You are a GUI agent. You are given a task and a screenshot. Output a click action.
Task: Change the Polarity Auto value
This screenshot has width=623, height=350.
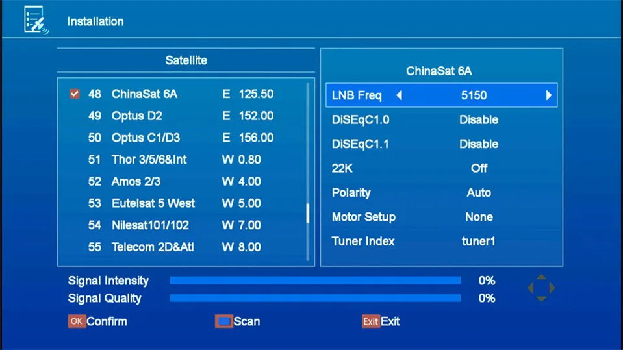(x=479, y=193)
